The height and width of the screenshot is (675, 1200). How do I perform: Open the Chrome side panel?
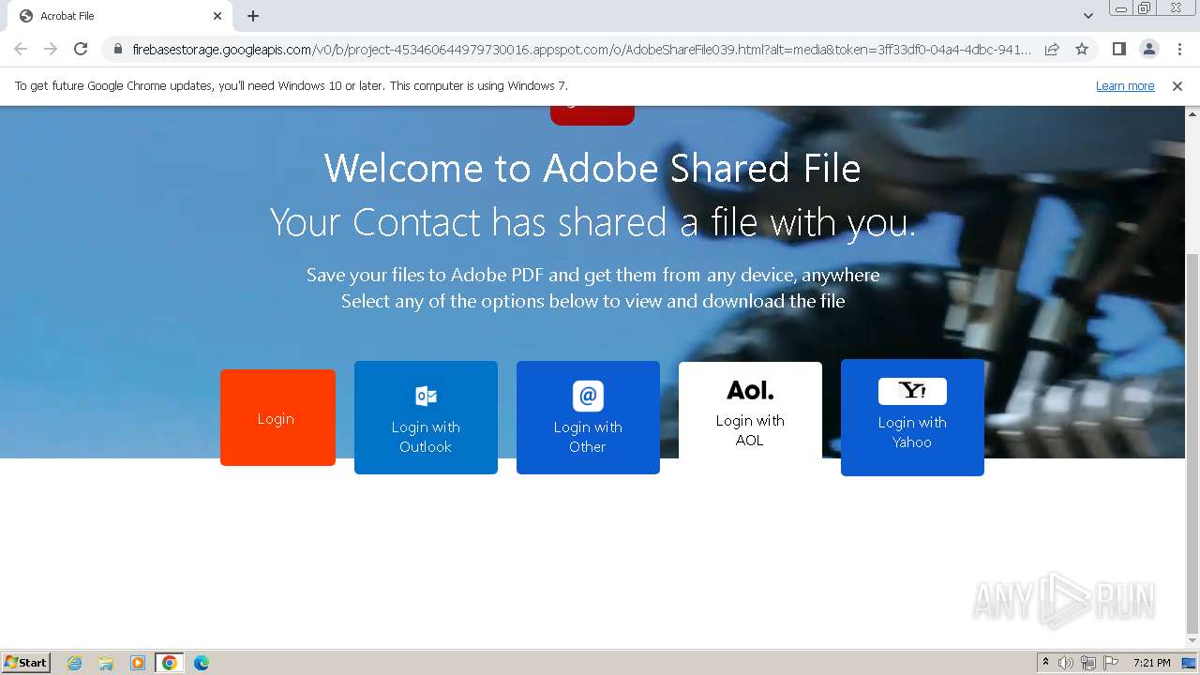(1118, 49)
